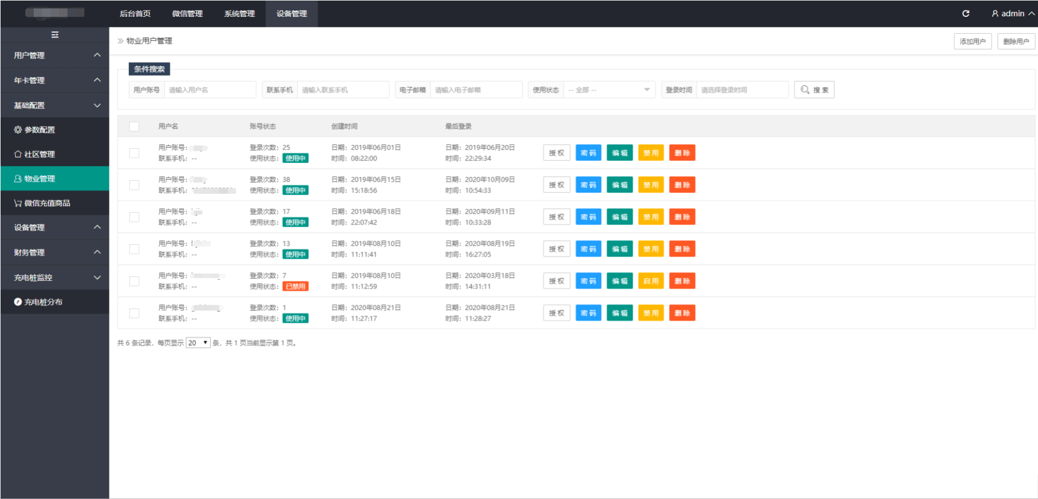Click 禁用 for the row created 2020年08月21日
The height and width of the screenshot is (499, 1038).
(651, 313)
